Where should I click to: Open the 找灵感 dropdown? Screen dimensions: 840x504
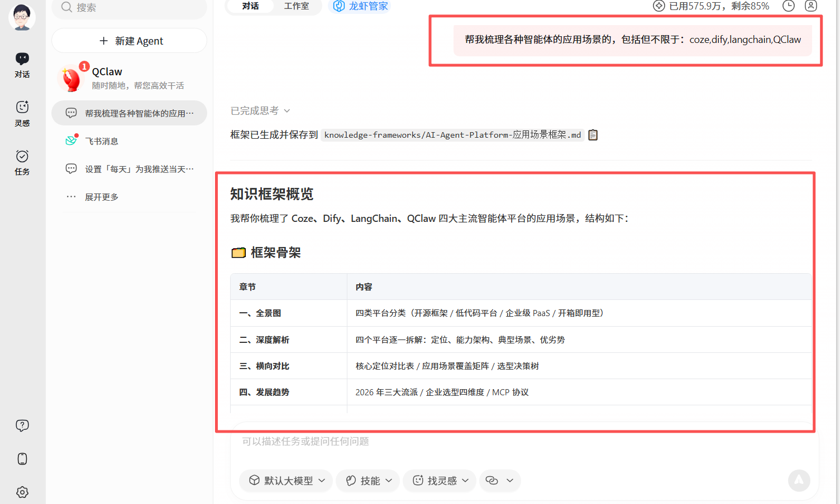click(440, 481)
